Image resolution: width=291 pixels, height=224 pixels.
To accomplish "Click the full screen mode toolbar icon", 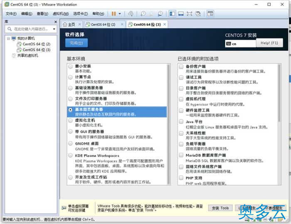I will [x=189, y=14].
